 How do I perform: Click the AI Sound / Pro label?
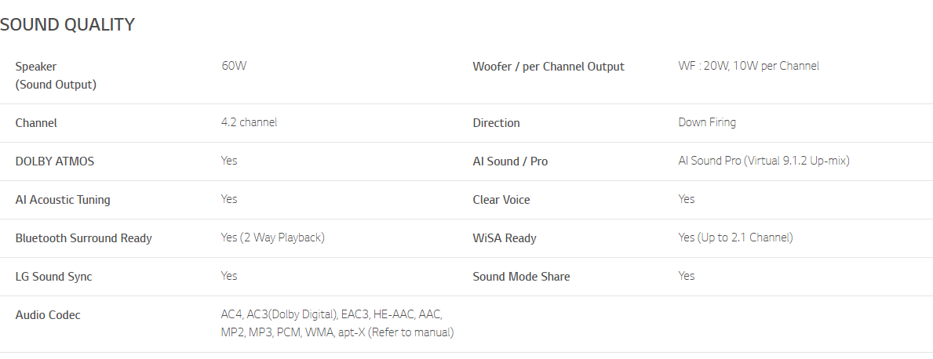(510, 161)
